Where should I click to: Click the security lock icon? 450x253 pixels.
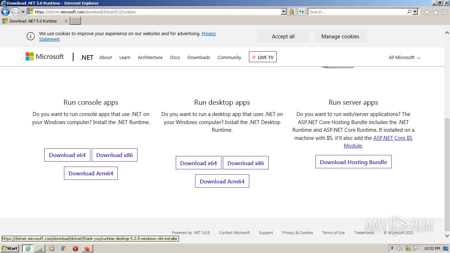pyautogui.click(x=291, y=12)
